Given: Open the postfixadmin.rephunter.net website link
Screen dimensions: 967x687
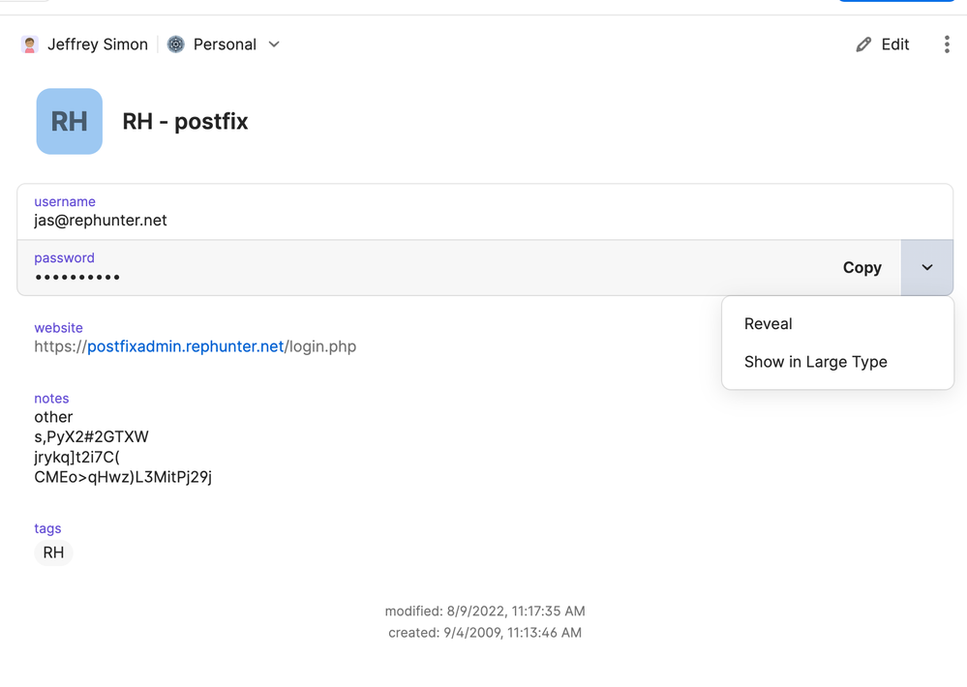Looking at the screenshot, I should click(x=186, y=346).
